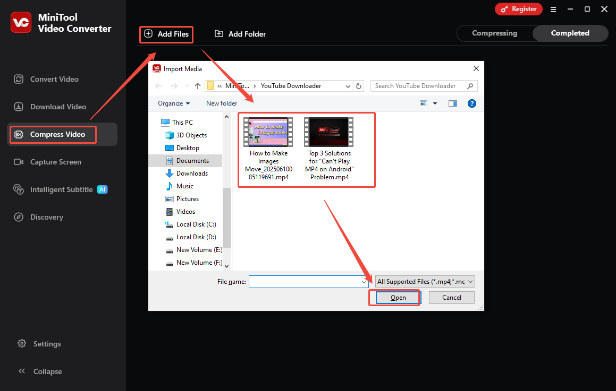Open the hamburger menu near Register
The image size is (616, 391).
[x=553, y=9]
